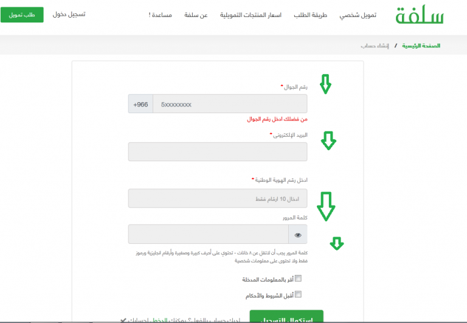Click إنشاء حساب breadcrumb text
Image resolution: width=467 pixels, height=323 pixels.
point(375,46)
